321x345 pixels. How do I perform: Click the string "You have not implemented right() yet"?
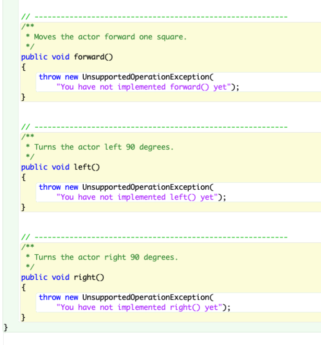[x=140, y=307]
